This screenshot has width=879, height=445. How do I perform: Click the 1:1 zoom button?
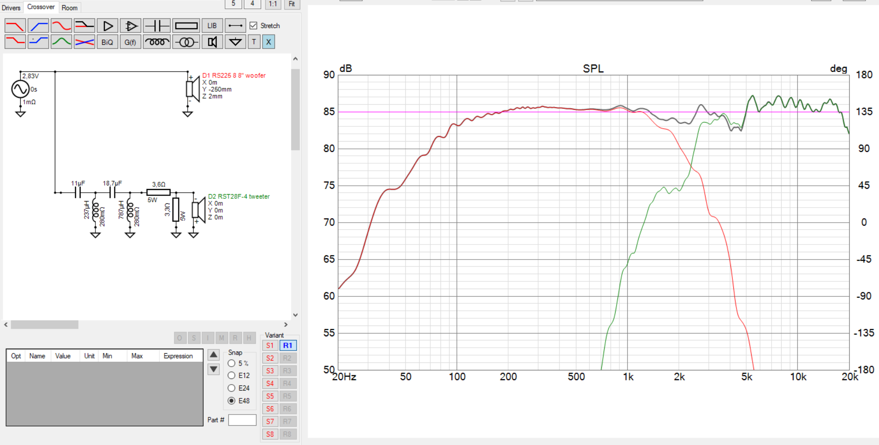(x=273, y=4)
